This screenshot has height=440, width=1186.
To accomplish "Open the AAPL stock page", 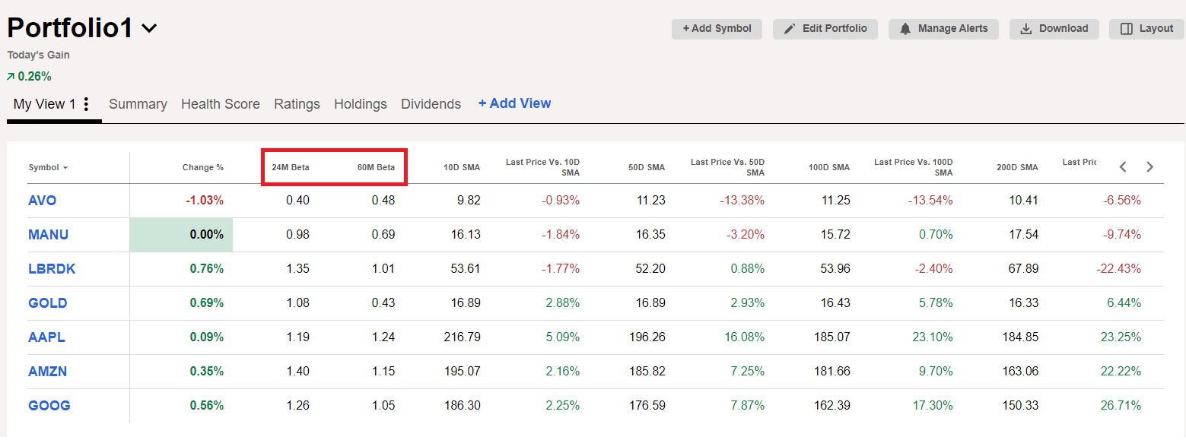I will [46, 337].
